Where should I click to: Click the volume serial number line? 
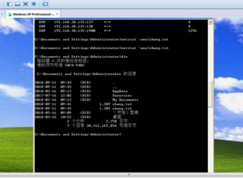tap(61, 65)
